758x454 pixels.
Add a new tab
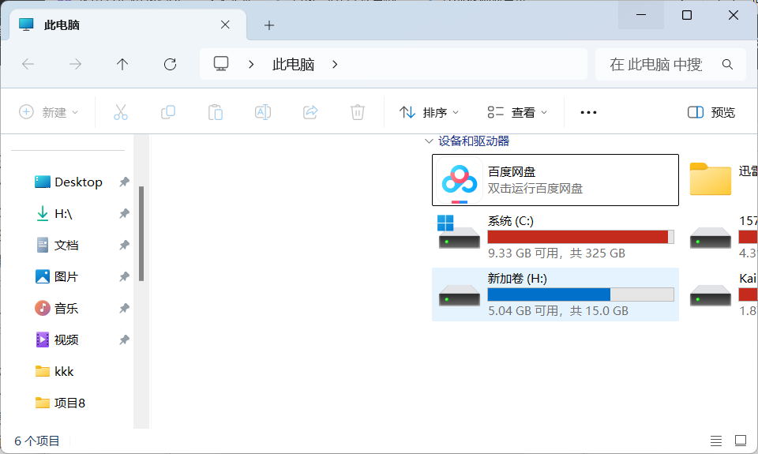(269, 25)
